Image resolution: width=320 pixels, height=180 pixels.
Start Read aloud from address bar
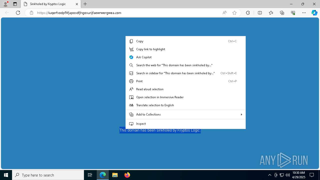point(224,13)
